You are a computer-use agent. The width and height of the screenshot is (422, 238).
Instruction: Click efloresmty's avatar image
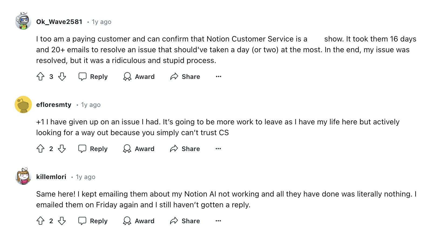[x=23, y=104]
